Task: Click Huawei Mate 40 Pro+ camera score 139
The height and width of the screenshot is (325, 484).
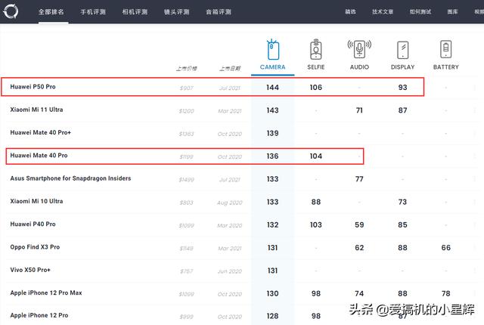Action: coord(272,133)
